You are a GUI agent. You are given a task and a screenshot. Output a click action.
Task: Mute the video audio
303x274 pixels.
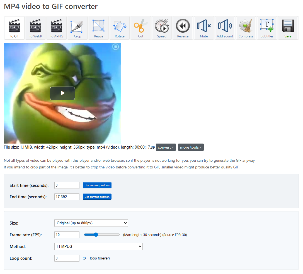click(204, 28)
